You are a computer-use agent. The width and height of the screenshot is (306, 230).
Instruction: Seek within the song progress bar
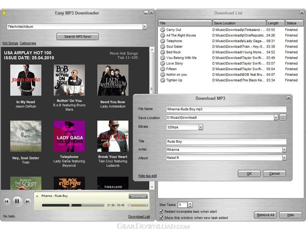73,205
